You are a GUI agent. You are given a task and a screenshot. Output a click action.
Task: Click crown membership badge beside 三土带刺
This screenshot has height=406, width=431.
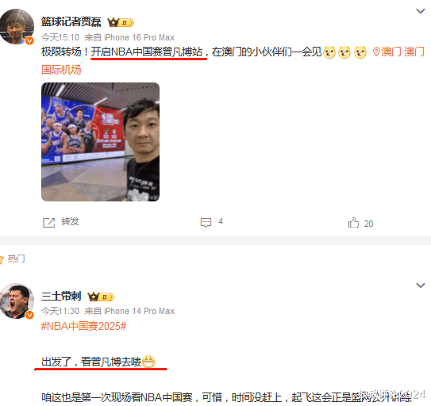point(101,297)
